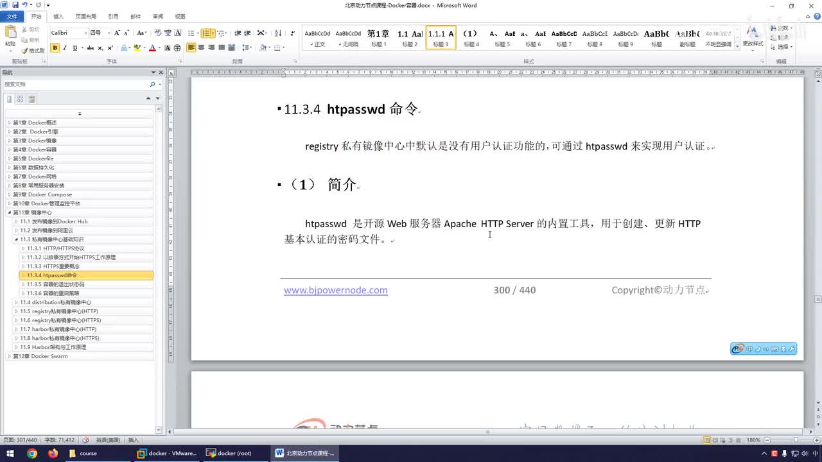Apply the 正文 body style

[x=317, y=37]
